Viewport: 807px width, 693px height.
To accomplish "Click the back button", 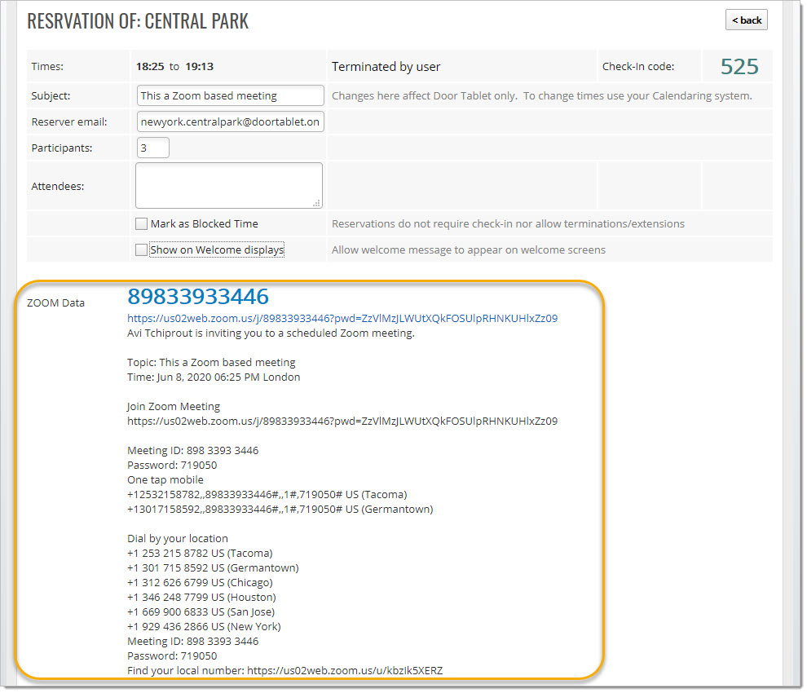I will click(746, 20).
